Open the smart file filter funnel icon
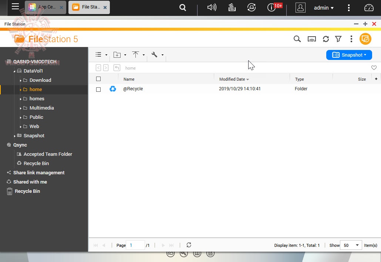381x262 pixels. (x=338, y=39)
